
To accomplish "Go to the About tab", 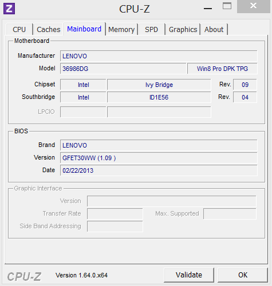I will click(214, 30).
